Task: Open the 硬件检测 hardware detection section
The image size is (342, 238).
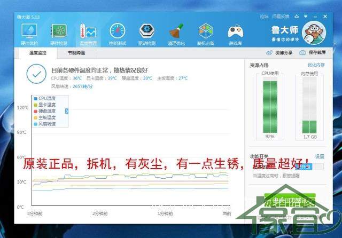Action: click(59, 34)
